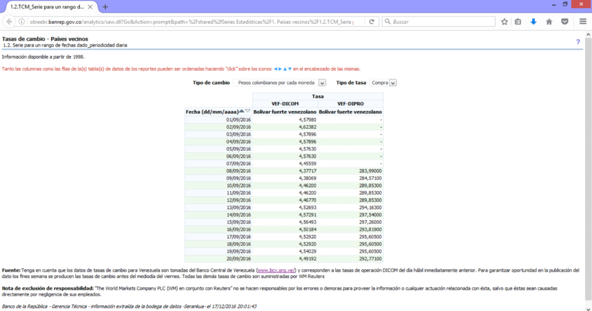
Task: Open the Firefox hamburger menu
Action: pyautogui.click(x=583, y=21)
